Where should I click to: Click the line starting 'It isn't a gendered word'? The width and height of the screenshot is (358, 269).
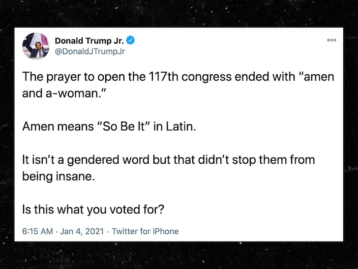[169, 160]
